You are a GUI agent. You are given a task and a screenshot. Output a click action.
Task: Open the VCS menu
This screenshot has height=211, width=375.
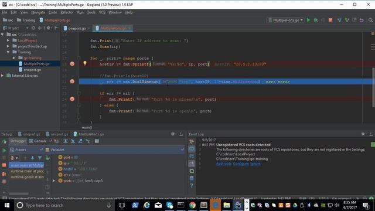point(102,12)
